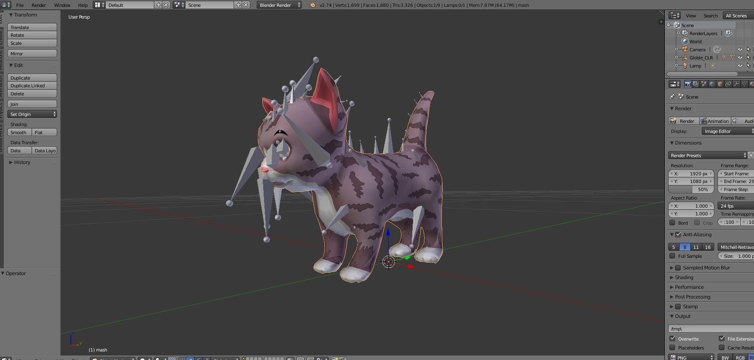Open the File menu

(19, 5)
